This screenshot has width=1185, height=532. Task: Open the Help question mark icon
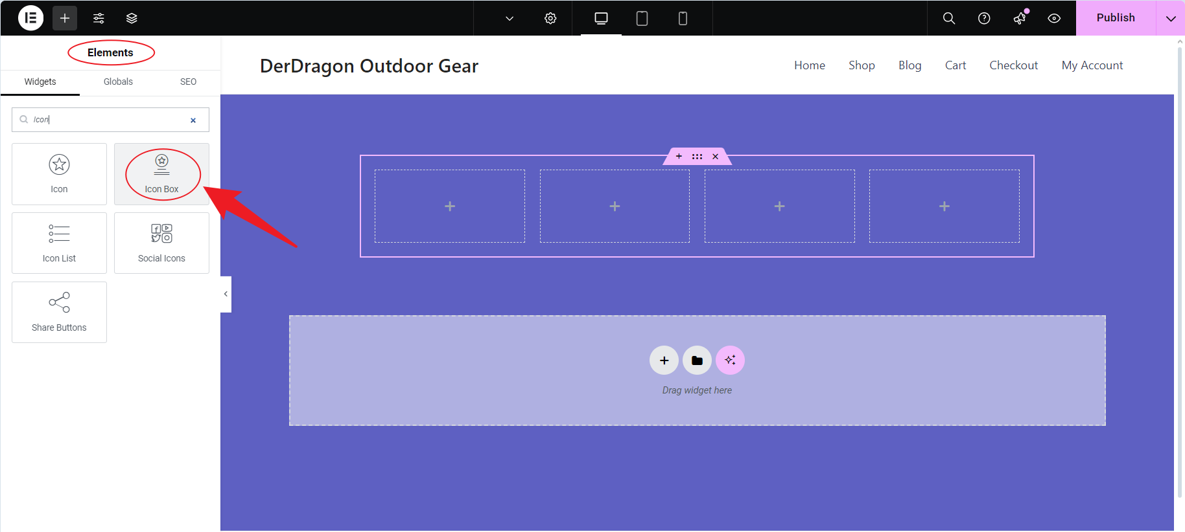tap(984, 18)
